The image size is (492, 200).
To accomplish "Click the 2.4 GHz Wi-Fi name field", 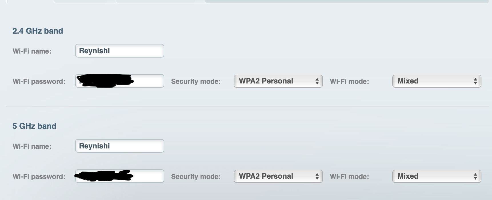I will [120, 51].
